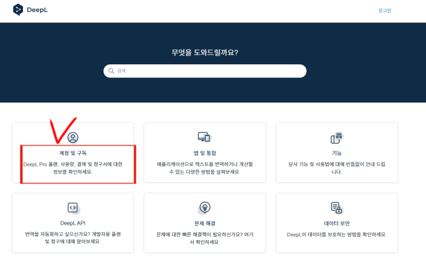Click the account person icon above 계정 및 구독
The image size is (426, 269).
coord(73,138)
